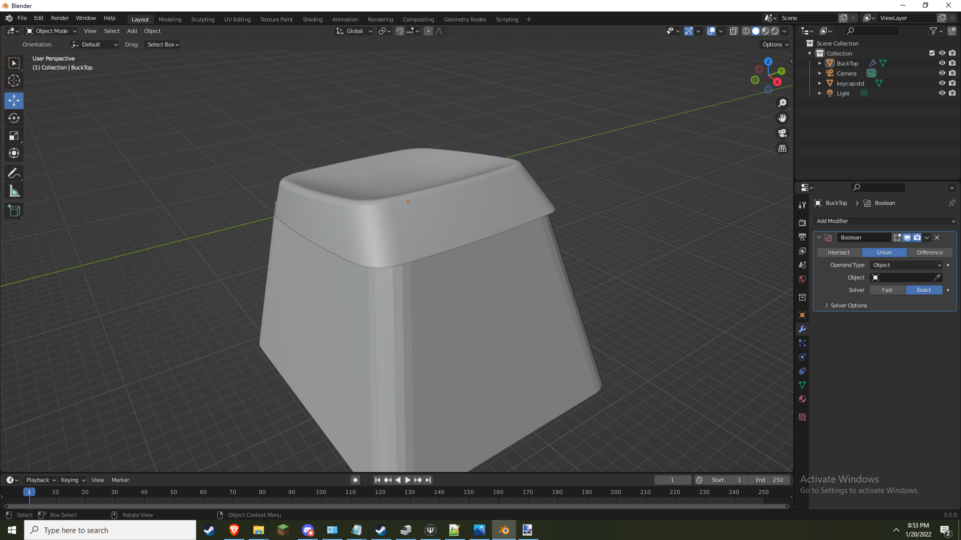961x540 pixels.
Task: Open the Add Modifier dropdown
Action: [885, 221]
